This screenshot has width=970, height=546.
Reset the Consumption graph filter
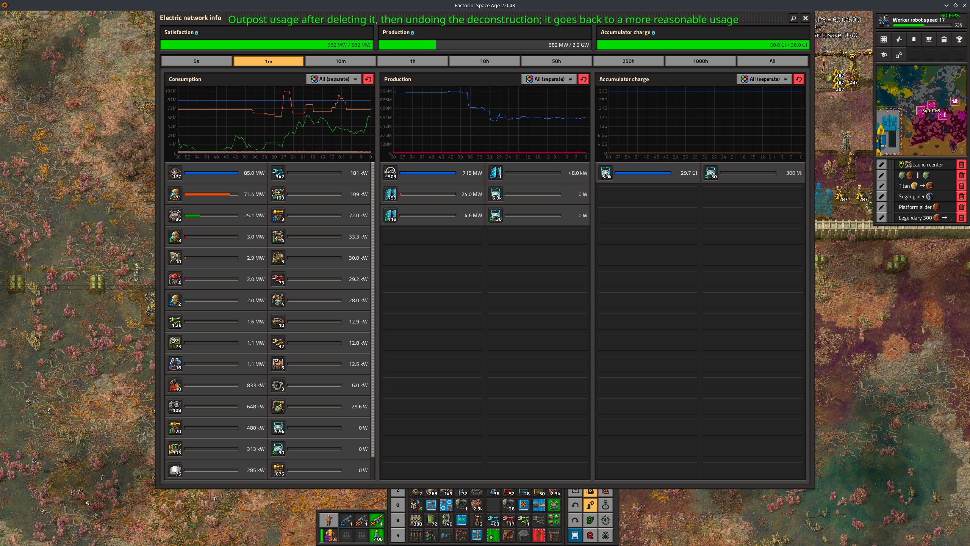tap(368, 79)
